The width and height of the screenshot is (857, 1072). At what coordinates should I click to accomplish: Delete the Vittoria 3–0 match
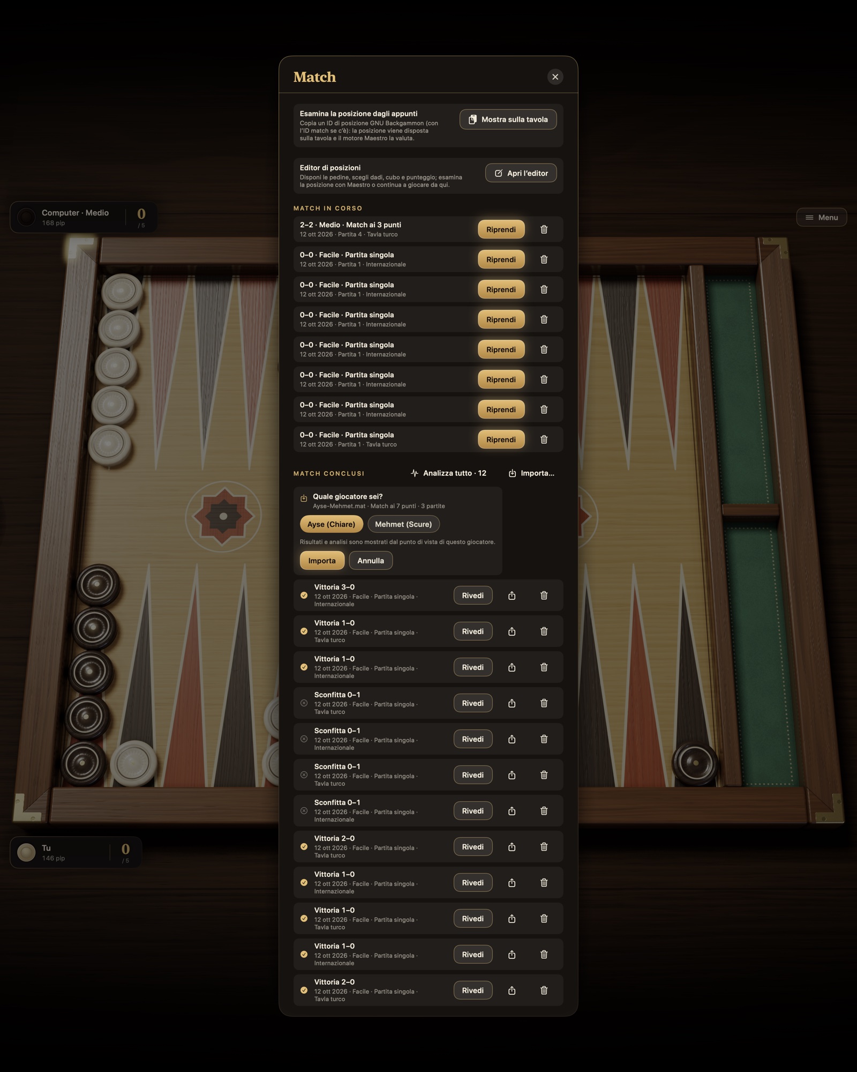pos(544,595)
